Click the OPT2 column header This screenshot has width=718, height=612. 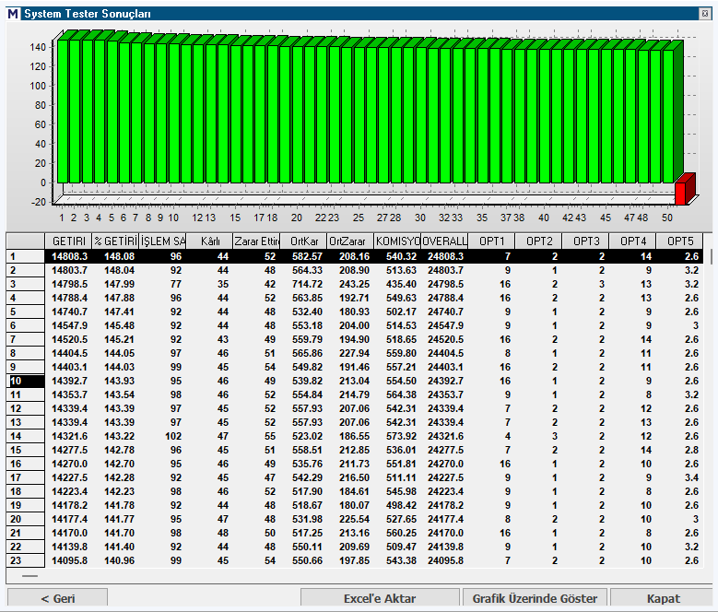[538, 241]
